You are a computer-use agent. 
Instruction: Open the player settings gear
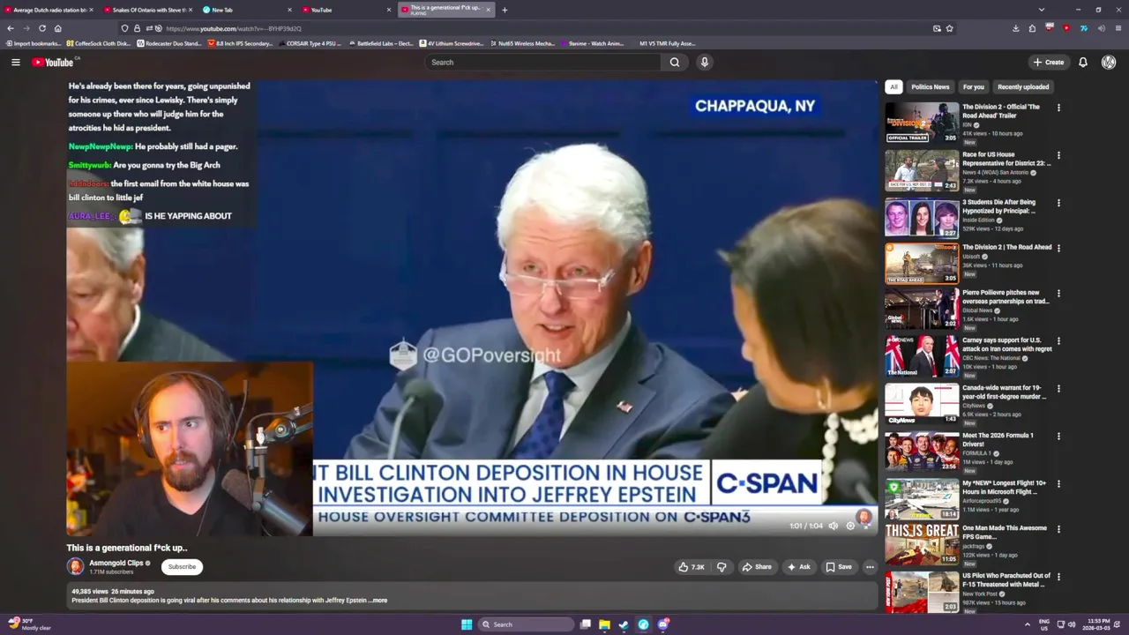pyautogui.click(x=850, y=526)
